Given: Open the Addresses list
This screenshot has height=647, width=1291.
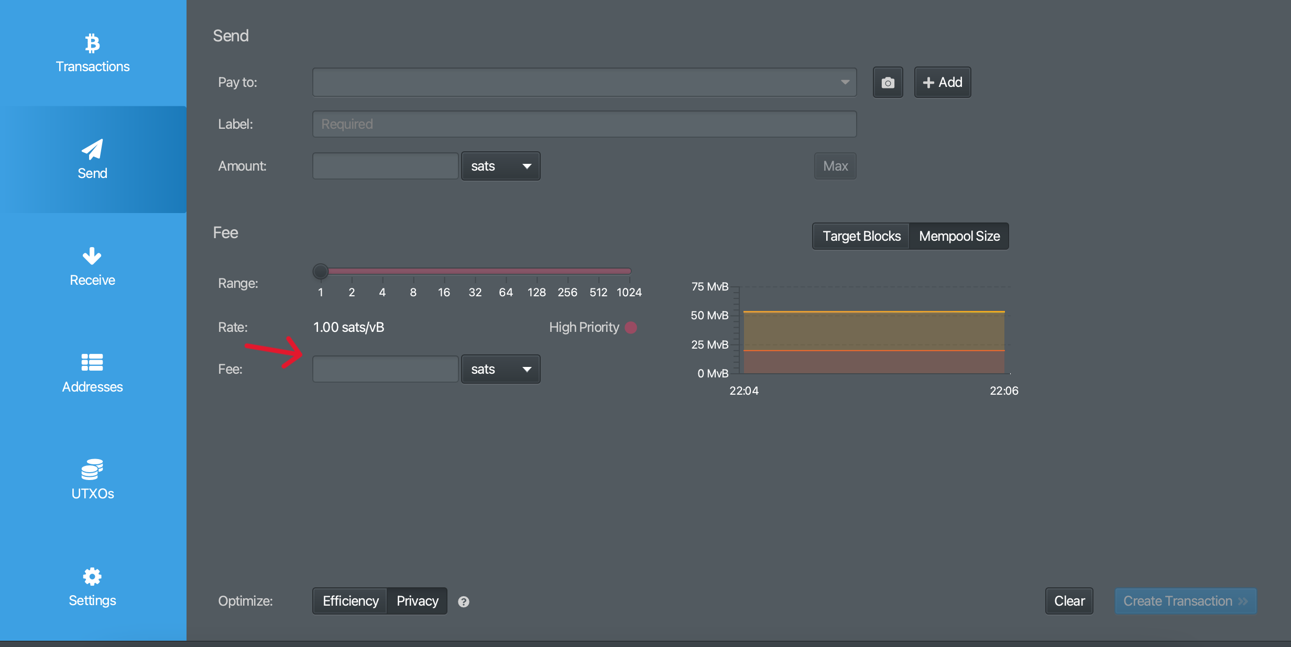Looking at the screenshot, I should [x=92, y=373].
